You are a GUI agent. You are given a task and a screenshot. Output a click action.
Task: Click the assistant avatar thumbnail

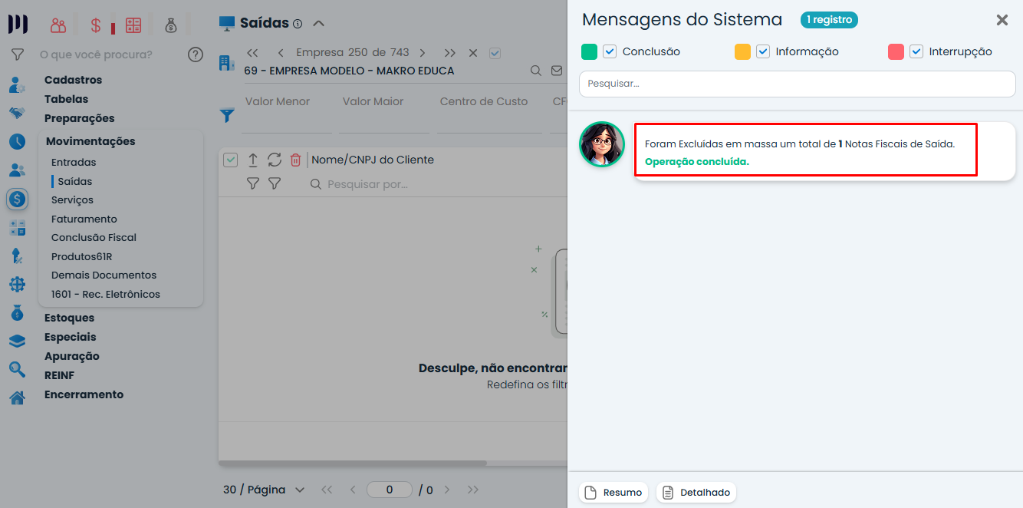coord(602,144)
